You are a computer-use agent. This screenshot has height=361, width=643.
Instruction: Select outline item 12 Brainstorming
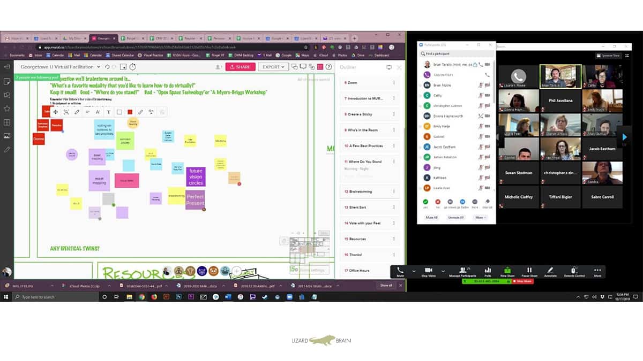(370, 191)
